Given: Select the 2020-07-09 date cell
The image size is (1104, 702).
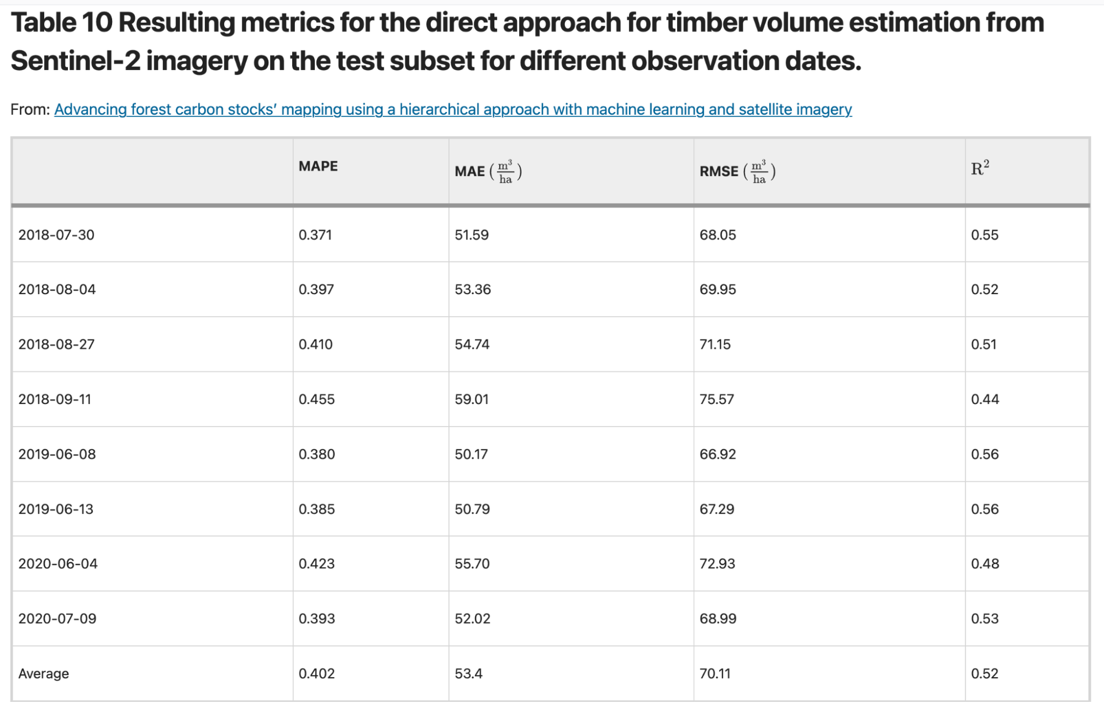Looking at the screenshot, I should pos(57,618).
